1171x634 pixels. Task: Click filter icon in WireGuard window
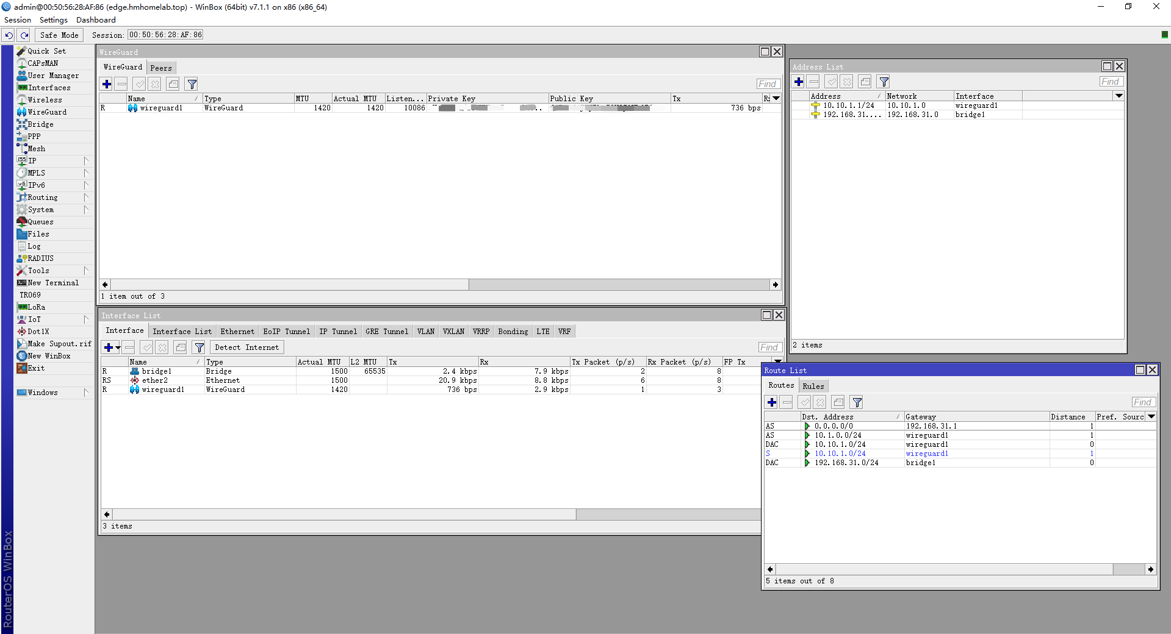coord(192,84)
